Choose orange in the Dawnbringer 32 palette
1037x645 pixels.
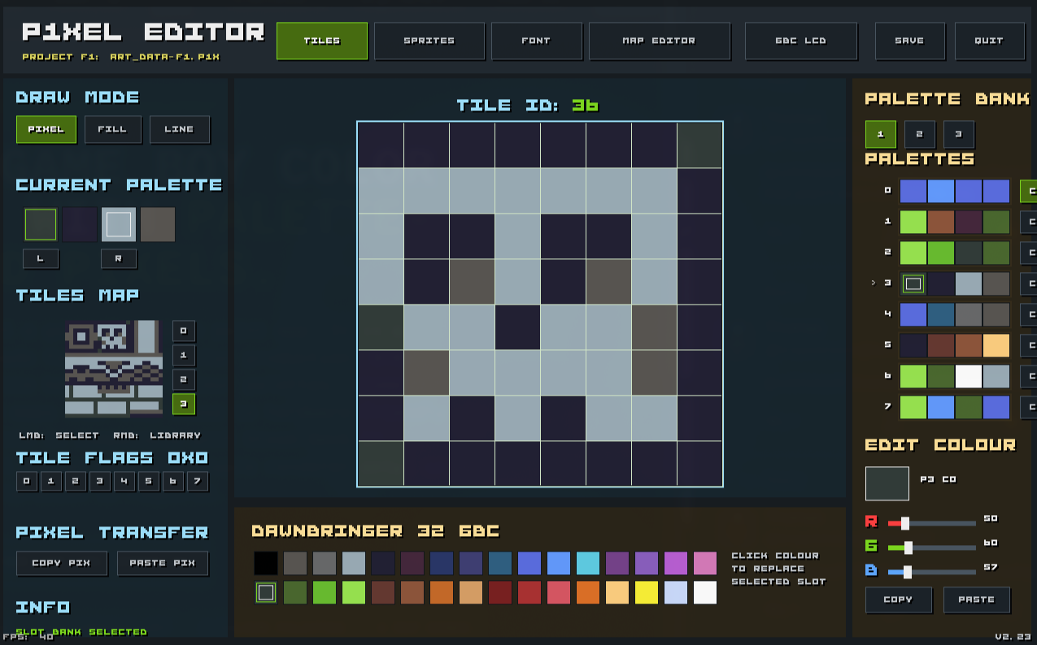tap(588, 592)
